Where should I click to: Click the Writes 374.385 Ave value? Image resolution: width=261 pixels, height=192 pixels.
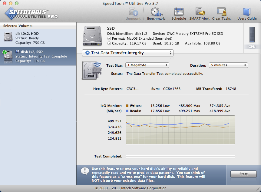pos(220,106)
